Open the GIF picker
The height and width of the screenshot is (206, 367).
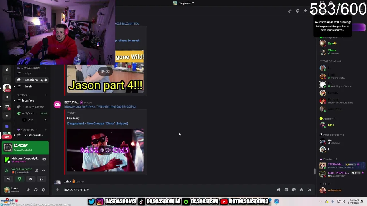[286, 190]
